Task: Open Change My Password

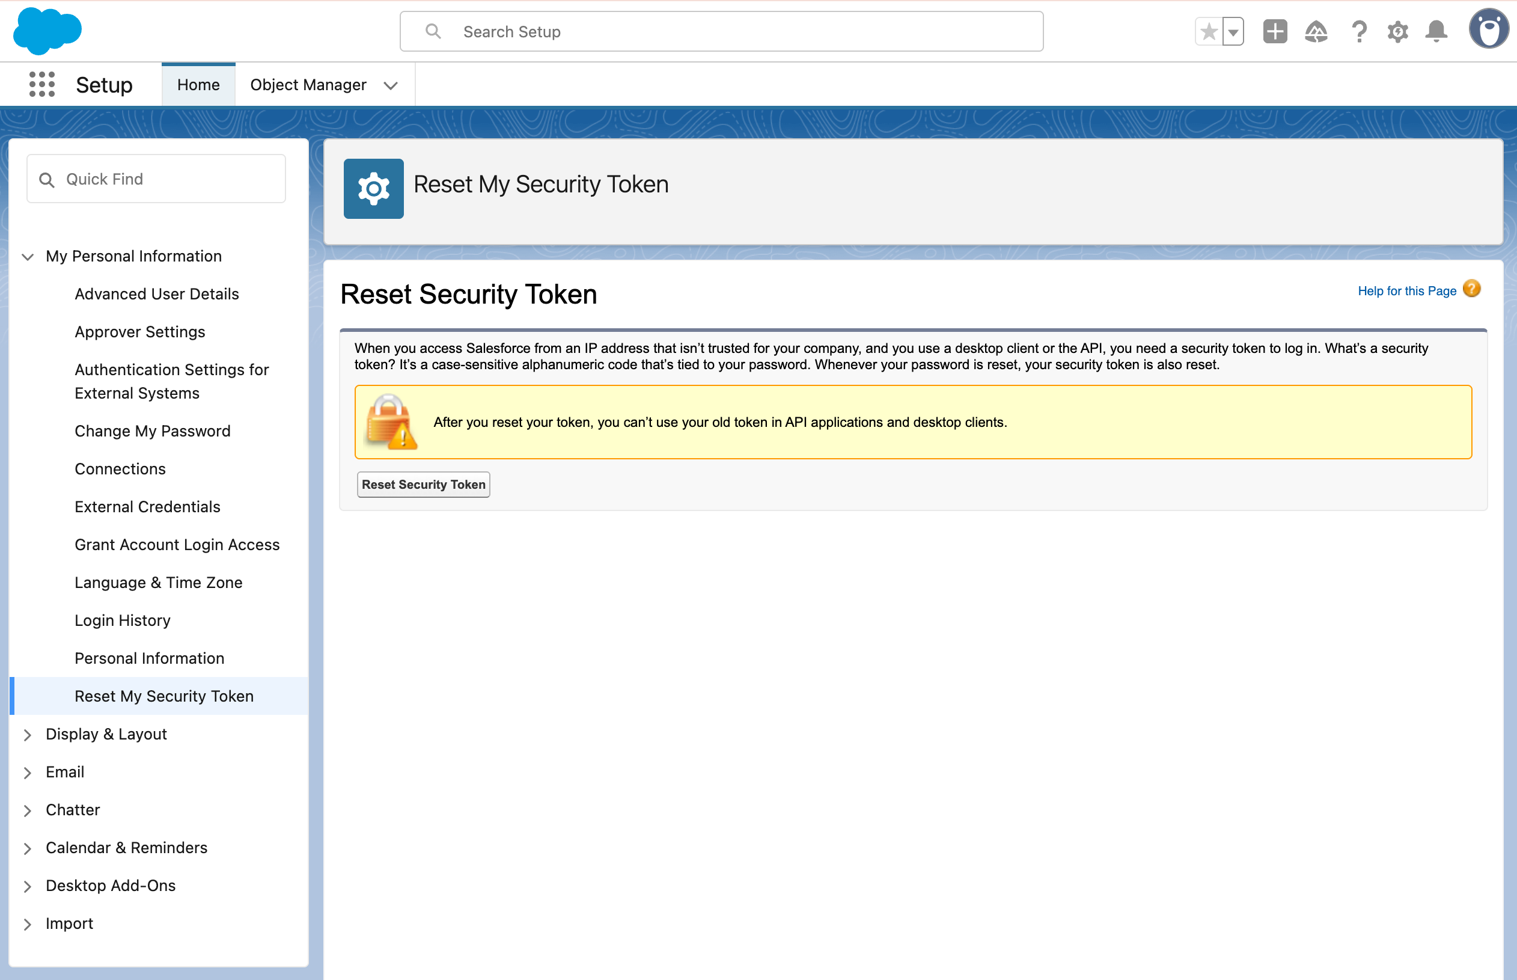Action: coord(152,431)
